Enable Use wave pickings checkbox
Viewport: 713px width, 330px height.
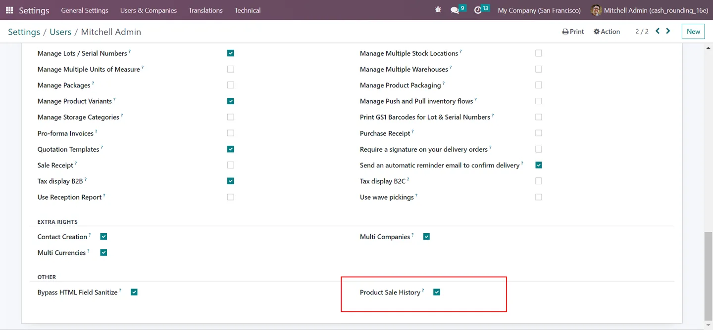539,197
